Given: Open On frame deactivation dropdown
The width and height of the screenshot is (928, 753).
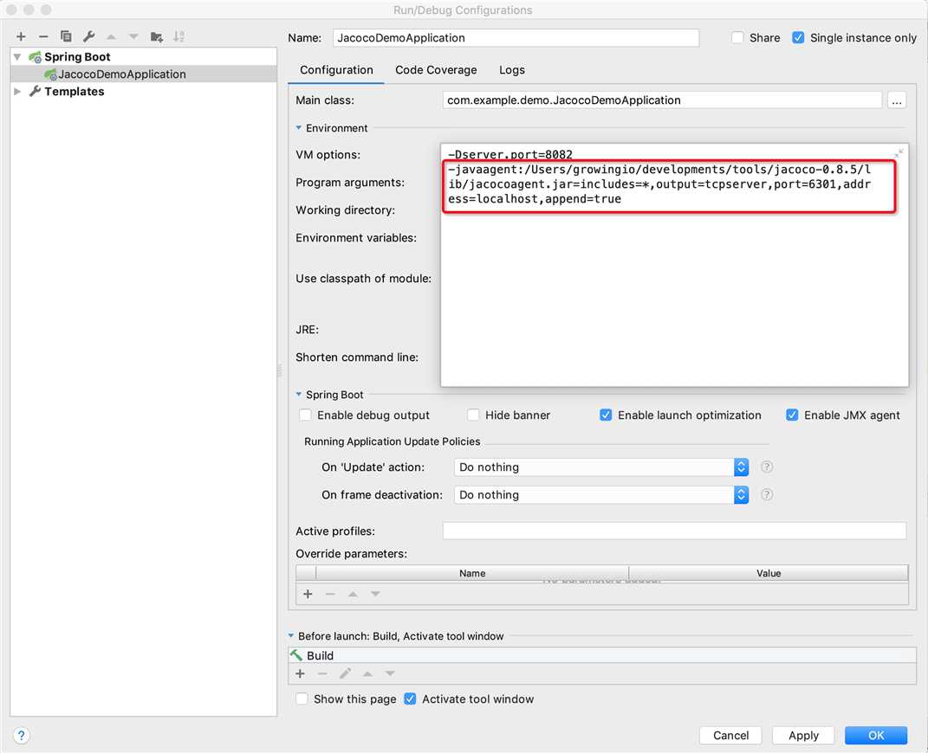Looking at the screenshot, I should (x=601, y=495).
